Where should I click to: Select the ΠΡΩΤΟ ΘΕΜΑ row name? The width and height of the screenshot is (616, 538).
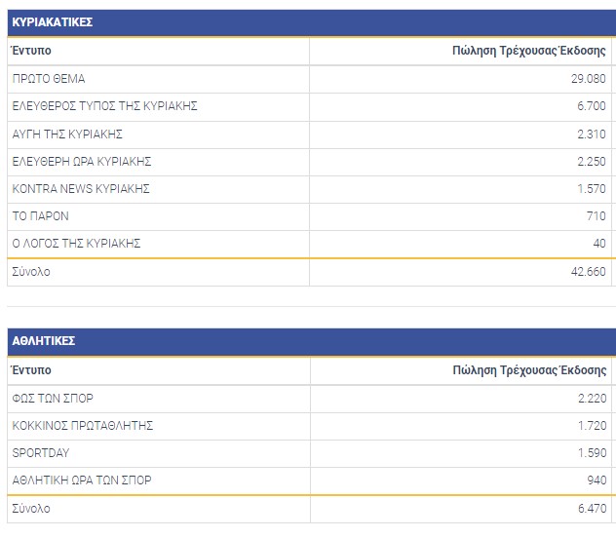tap(49, 79)
